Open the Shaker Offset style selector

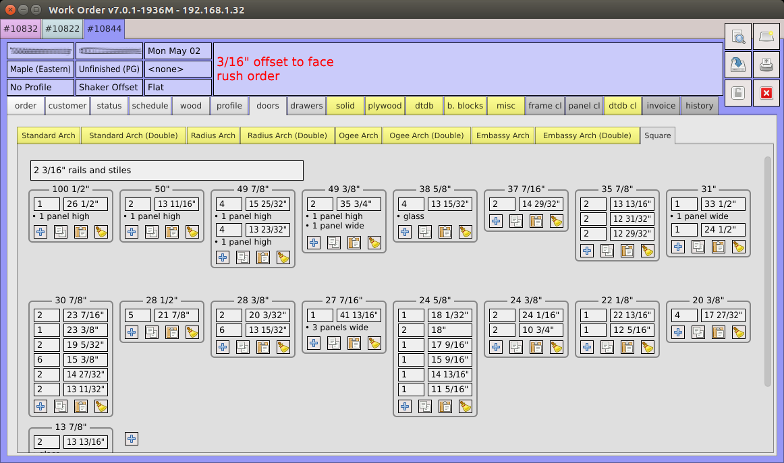point(109,87)
